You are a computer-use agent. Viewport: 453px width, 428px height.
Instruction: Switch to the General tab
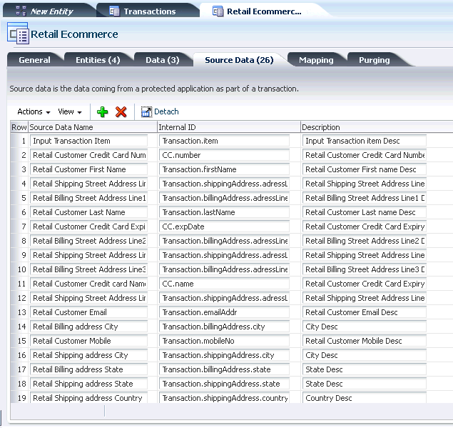[34, 60]
